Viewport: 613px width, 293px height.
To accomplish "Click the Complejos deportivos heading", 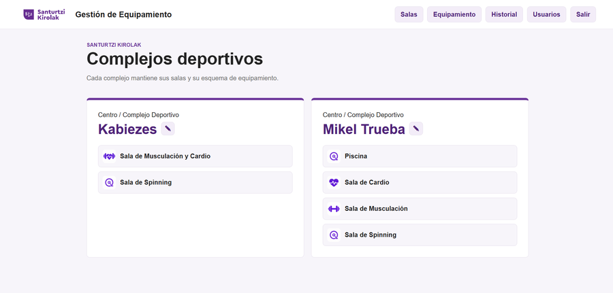I will click(x=175, y=59).
